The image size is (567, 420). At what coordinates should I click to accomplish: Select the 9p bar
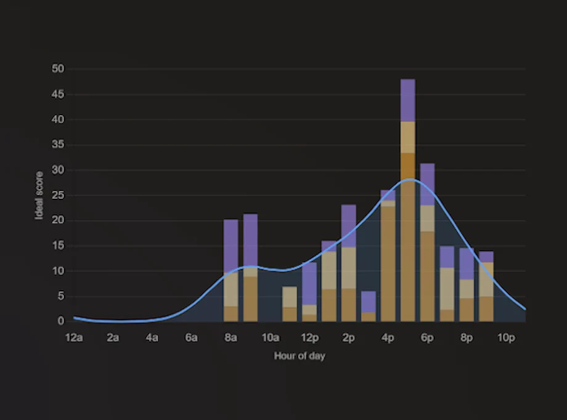486,286
